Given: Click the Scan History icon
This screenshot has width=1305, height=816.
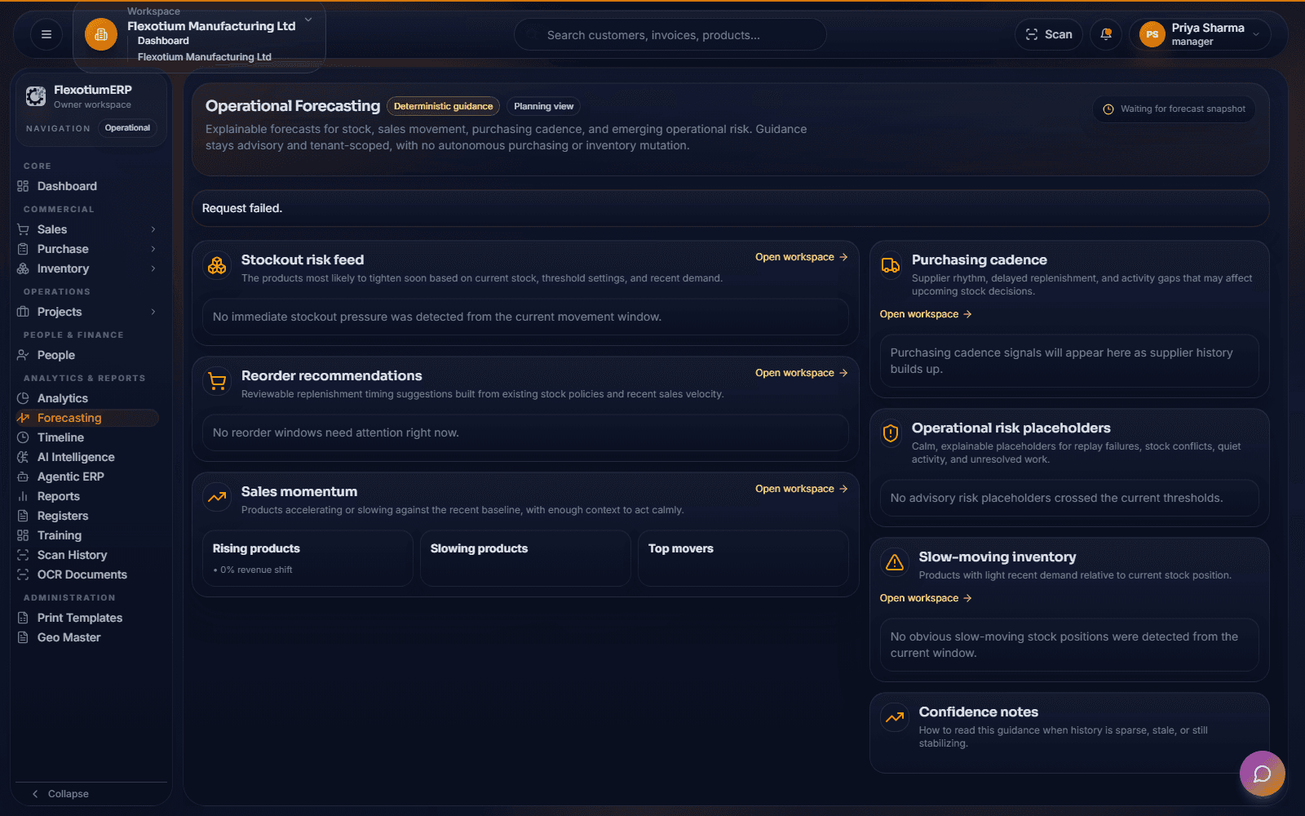Looking at the screenshot, I should tap(23, 555).
